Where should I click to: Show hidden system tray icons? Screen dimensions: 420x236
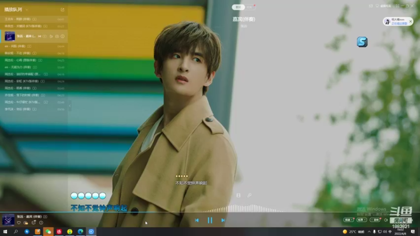click(x=369, y=232)
